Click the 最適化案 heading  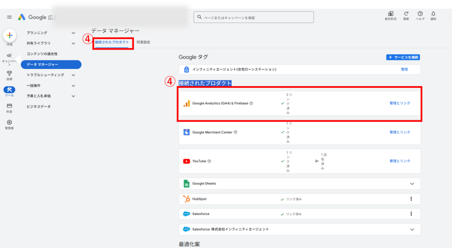pos(189,244)
